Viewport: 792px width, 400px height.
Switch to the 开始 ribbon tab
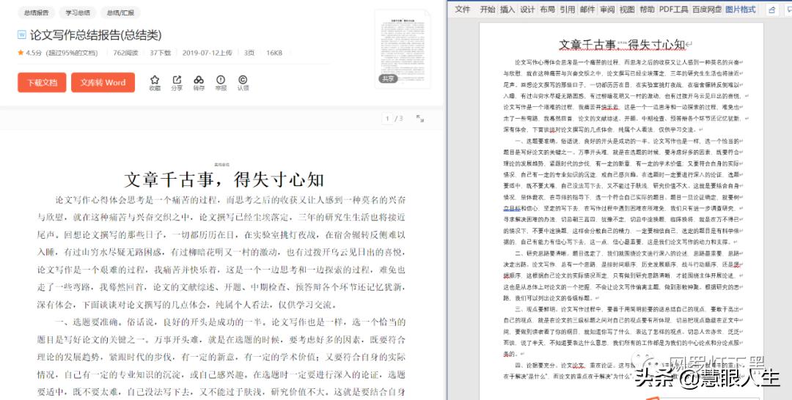488,9
